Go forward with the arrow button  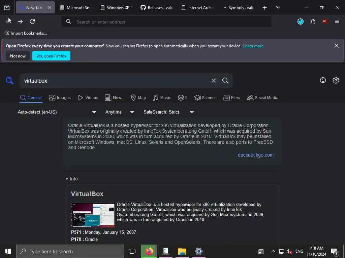(x=20, y=21)
